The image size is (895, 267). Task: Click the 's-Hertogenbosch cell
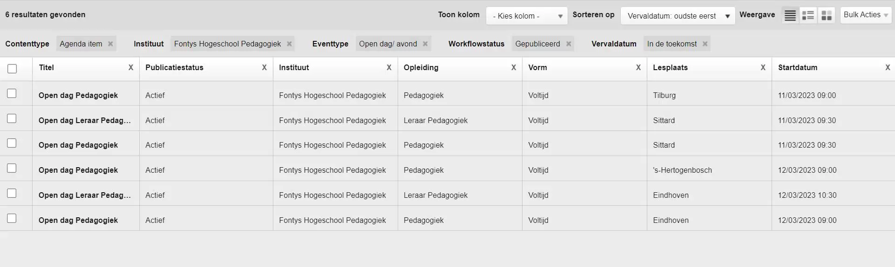[682, 170]
